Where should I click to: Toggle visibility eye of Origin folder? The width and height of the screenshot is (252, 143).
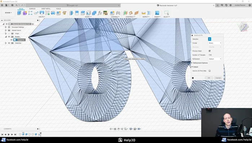pos(9,33)
